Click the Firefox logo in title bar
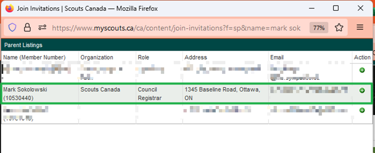Image resolution: width=375 pixels, height=153 pixels. click(x=9, y=8)
